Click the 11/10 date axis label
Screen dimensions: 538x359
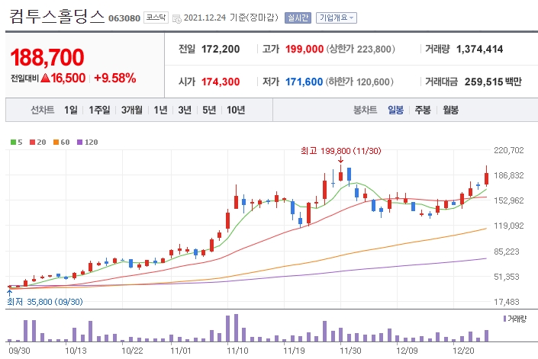tap(237, 351)
